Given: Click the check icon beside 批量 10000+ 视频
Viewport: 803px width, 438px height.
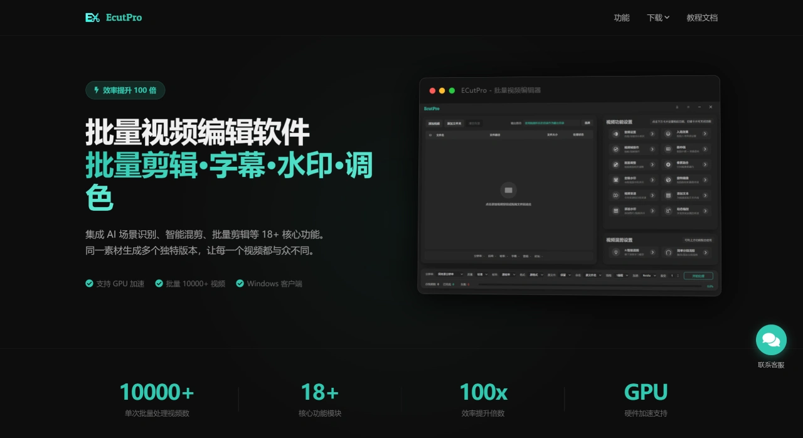Looking at the screenshot, I should (x=159, y=284).
